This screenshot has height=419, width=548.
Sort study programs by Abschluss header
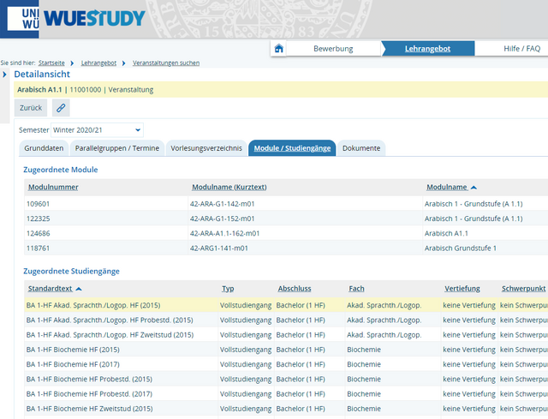point(295,289)
